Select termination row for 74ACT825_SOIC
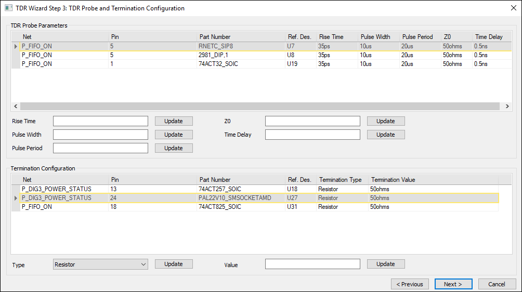 pos(218,207)
